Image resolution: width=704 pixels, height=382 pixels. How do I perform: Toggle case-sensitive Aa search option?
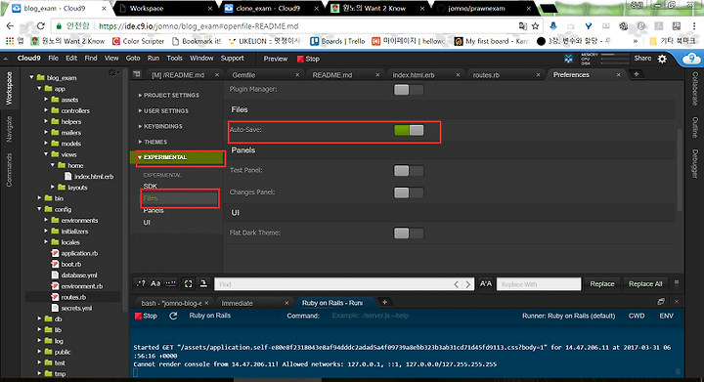click(155, 283)
